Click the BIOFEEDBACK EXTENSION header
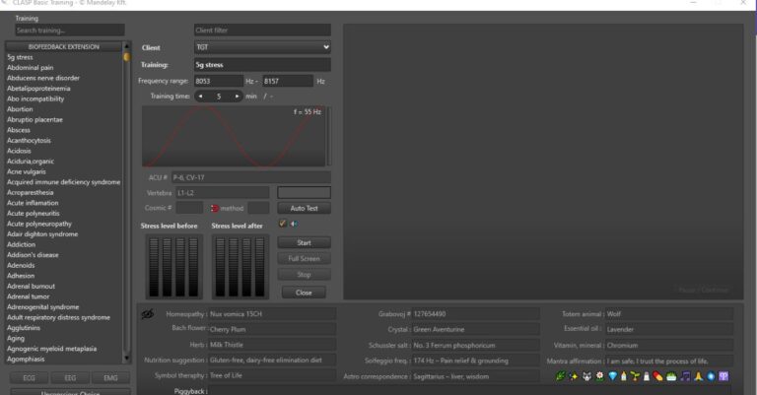 [64, 46]
